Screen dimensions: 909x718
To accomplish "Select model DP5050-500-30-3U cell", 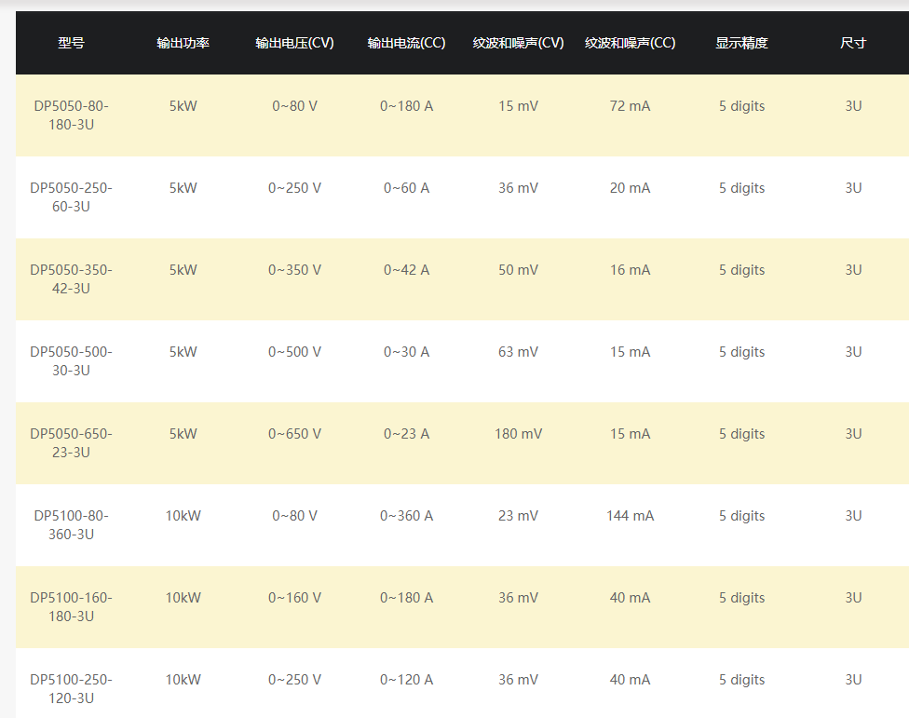I will 72,361.
